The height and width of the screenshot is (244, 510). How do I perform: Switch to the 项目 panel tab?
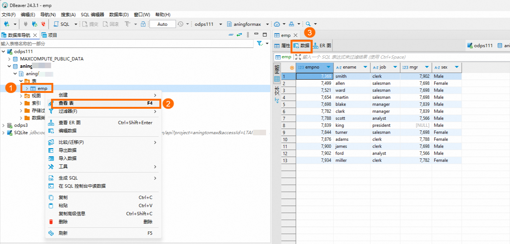pyautogui.click(x=49, y=35)
